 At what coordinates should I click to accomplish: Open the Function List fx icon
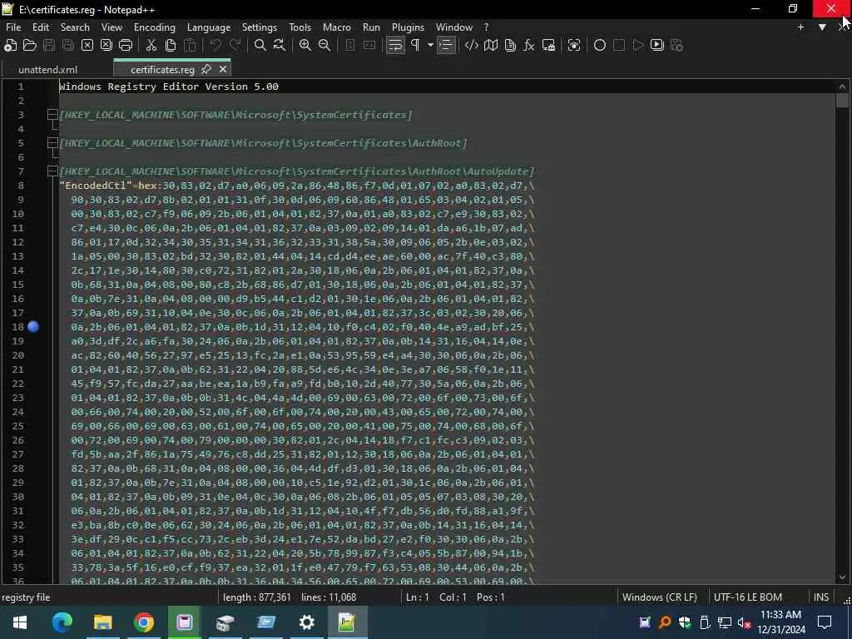tap(529, 46)
